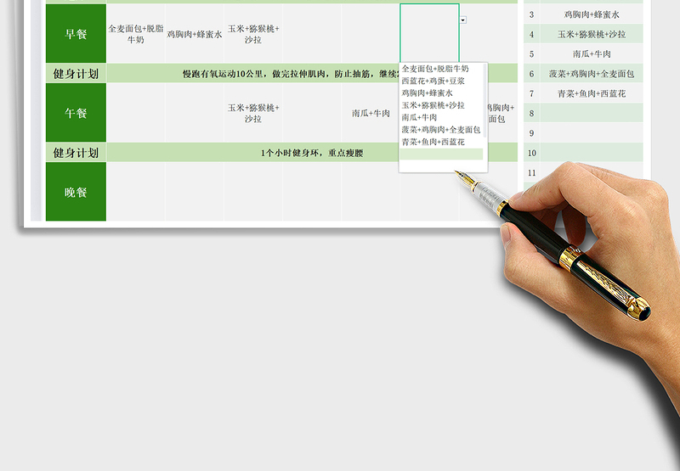680x471 pixels.
Task: Click 菠菜+鸡胸肉+全麦面包 in numbered row 6 of the side list
Action: [x=592, y=74]
